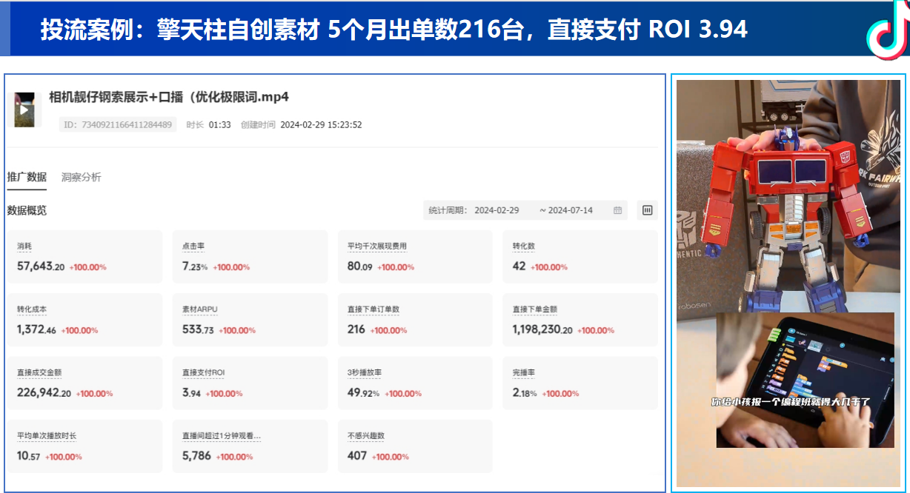This screenshot has width=910, height=493.
Task: Click the 407 not-interested count value
Action: click(357, 455)
